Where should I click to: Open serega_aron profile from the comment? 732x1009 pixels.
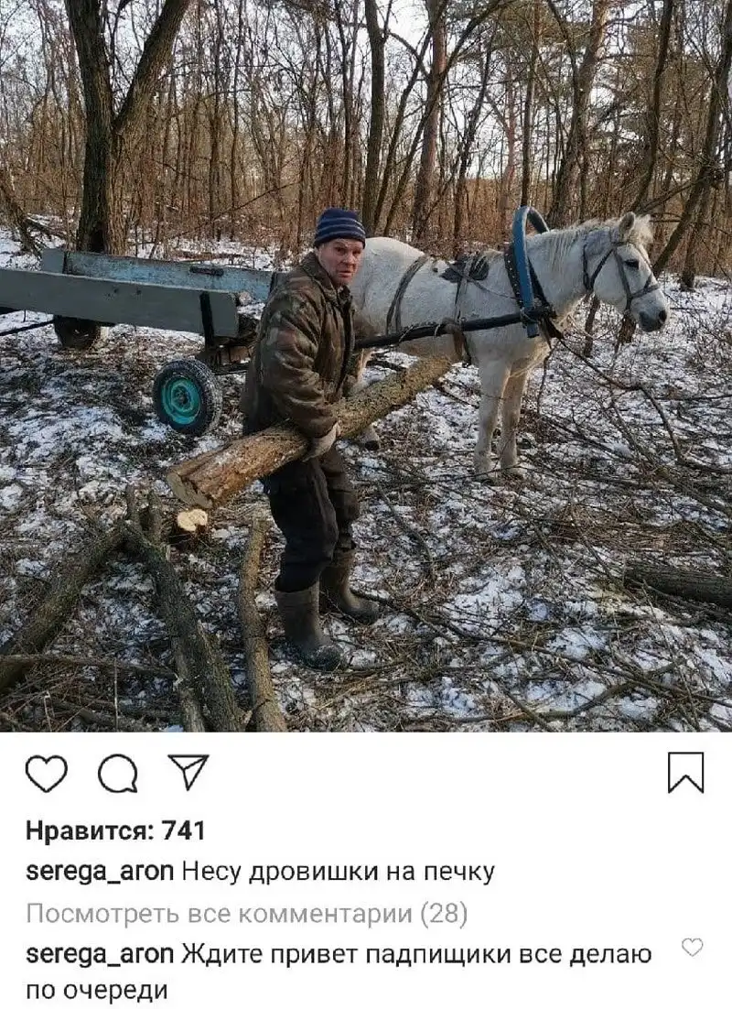100,954
